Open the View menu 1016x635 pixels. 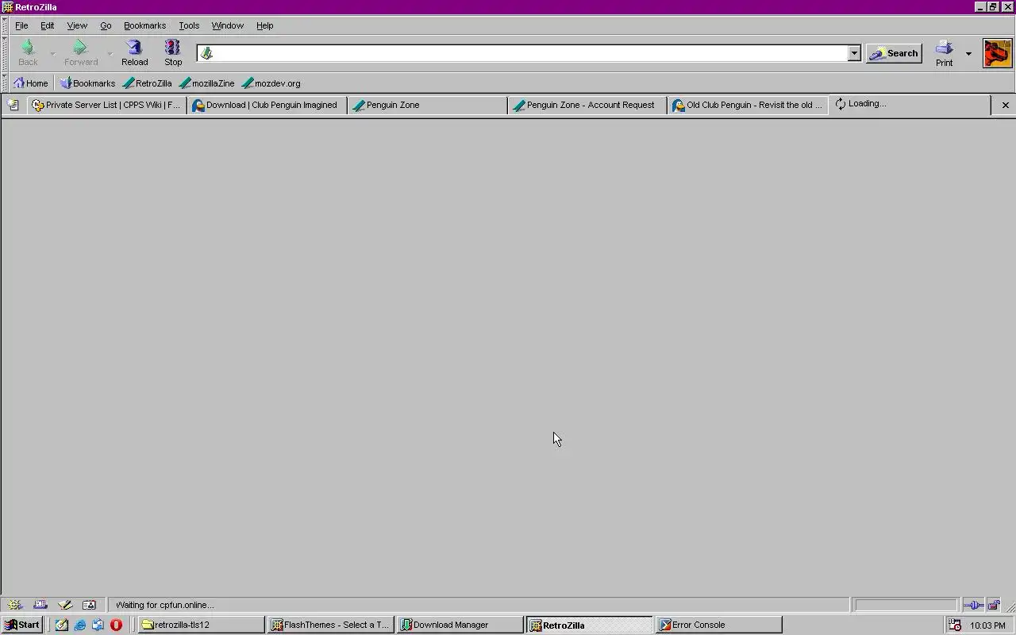pos(77,25)
